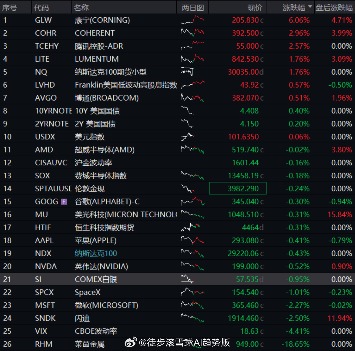Screen dimensions: 355x351
Task: Select the 沪金波动率 row name
Action: coord(93,163)
